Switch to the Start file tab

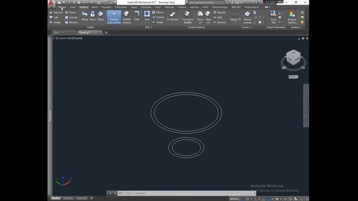tap(64, 32)
